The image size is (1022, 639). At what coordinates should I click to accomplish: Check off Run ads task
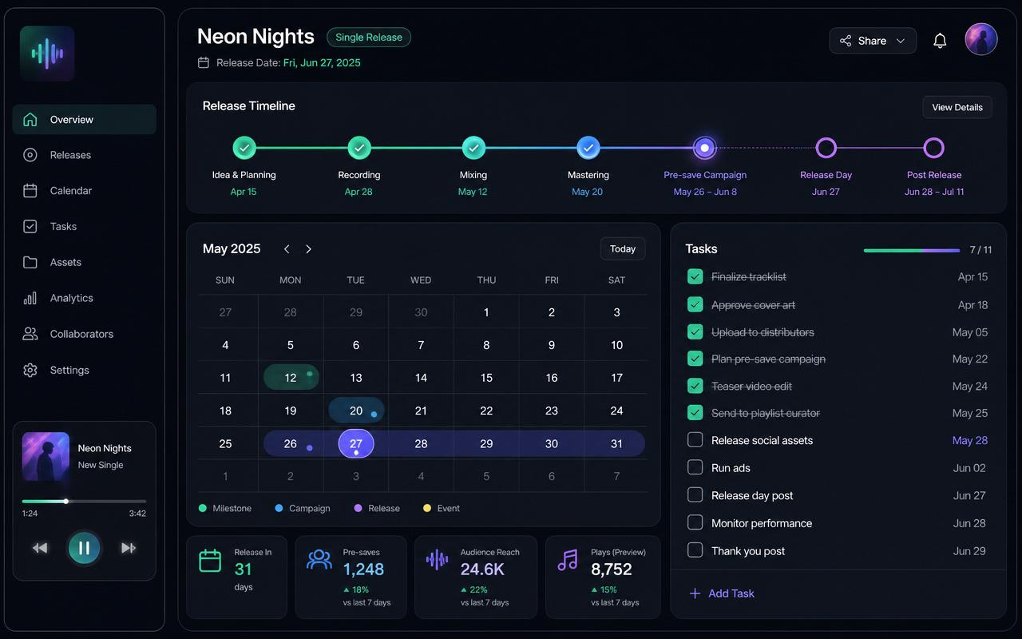click(695, 467)
